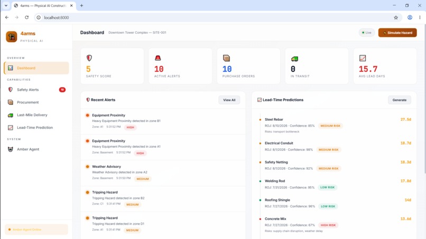Click the Safety Netting prediction

tap(335, 166)
